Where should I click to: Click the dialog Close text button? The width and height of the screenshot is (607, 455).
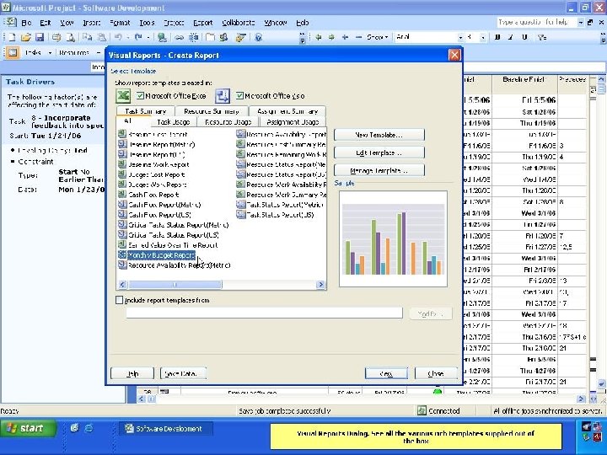point(436,373)
